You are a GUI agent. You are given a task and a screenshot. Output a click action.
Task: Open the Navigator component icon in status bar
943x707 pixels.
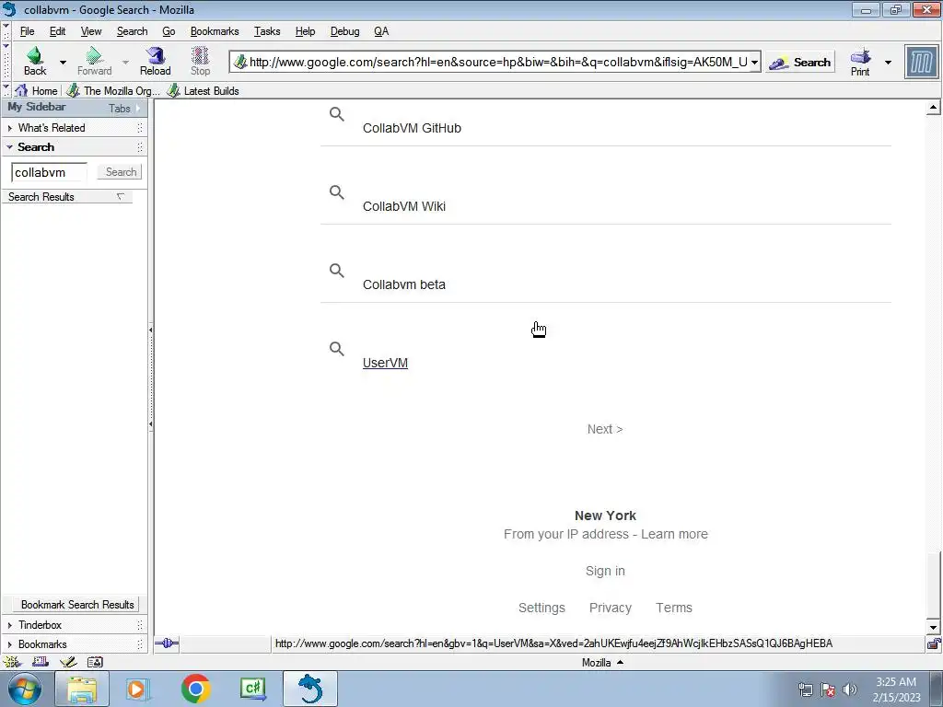coord(11,663)
